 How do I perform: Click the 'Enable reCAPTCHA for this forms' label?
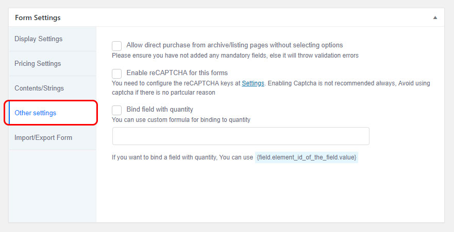coord(177,73)
